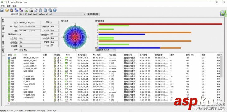Click the Save floppy disk toolbar icon
This screenshot has height=112, width=227.
tap(2, 10)
